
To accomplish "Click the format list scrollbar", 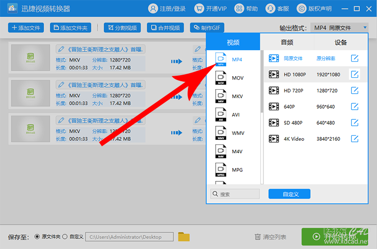I will coord(262,82).
